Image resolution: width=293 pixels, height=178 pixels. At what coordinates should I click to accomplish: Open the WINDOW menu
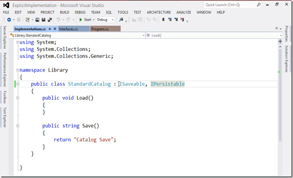tap(204, 12)
